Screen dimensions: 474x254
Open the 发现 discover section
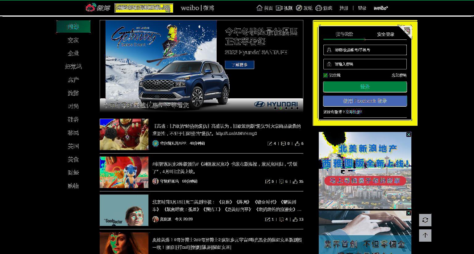pos(304,8)
